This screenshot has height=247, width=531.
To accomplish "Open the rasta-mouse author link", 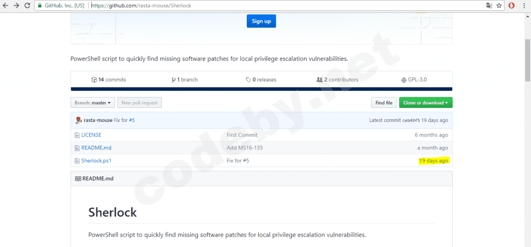I will click(x=98, y=120).
